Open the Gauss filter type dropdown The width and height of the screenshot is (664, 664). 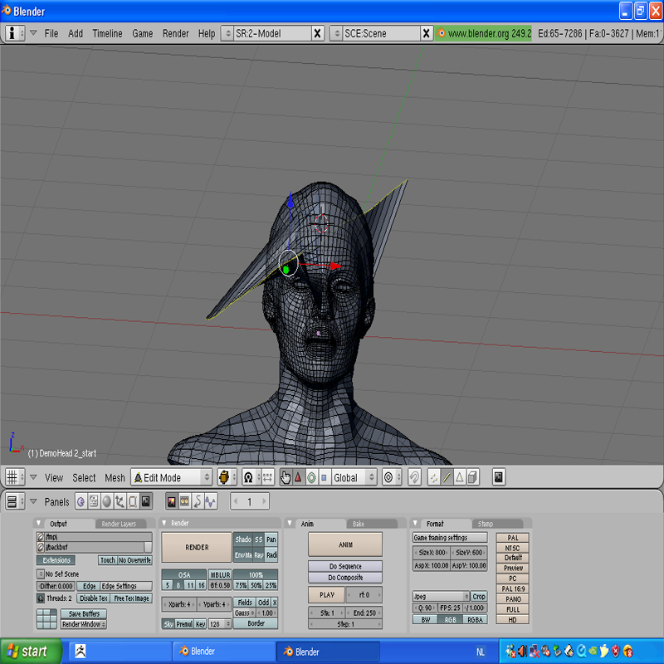(244, 613)
